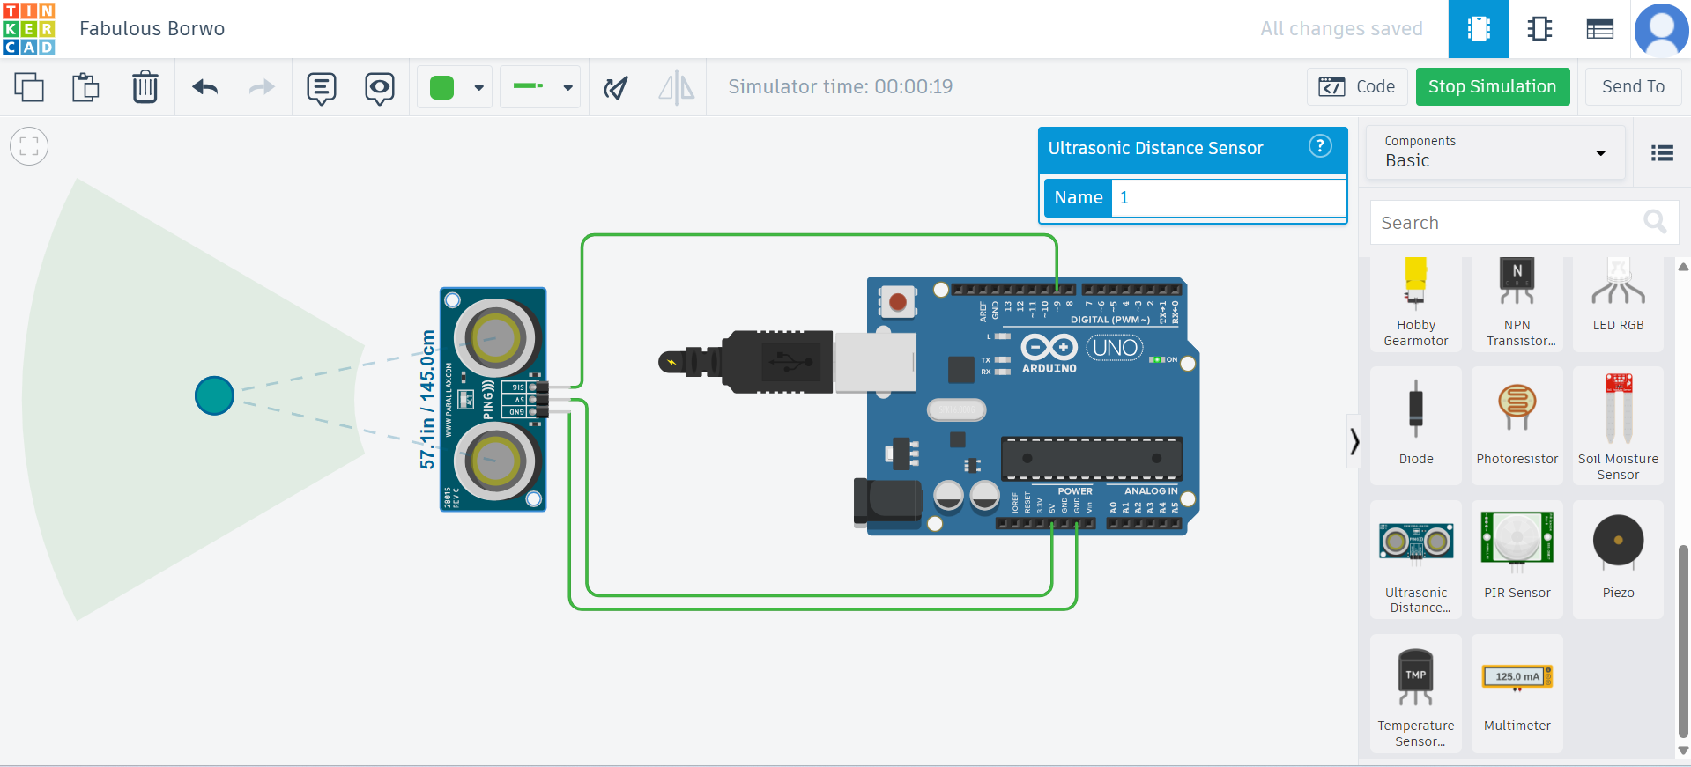Click the mirror component icon

coord(677,87)
